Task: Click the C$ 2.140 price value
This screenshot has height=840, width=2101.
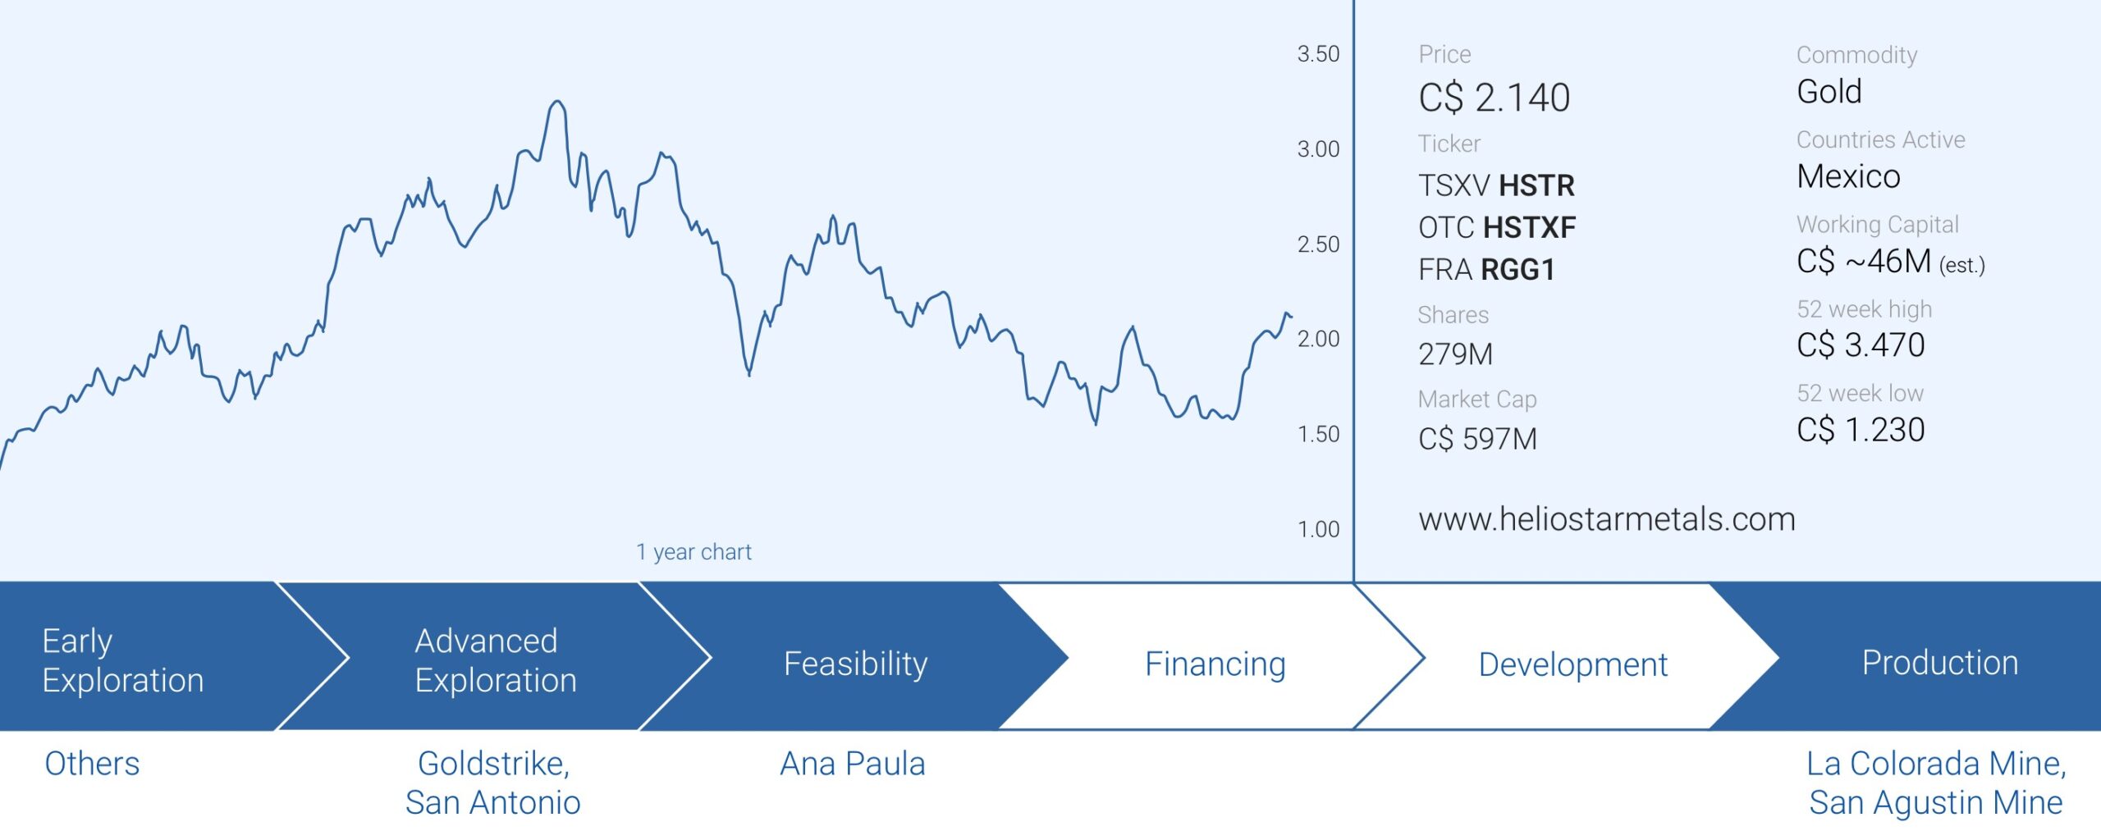Action: [1494, 98]
